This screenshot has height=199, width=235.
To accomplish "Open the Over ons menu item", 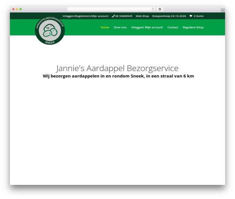I will 120,27.
